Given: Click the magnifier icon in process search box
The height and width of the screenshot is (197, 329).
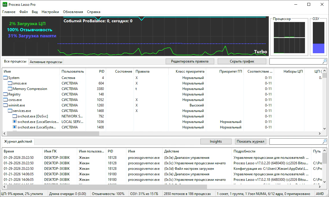Looking at the screenshot, I should click(324, 61).
